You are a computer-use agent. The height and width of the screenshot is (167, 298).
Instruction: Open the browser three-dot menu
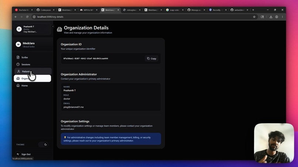[x=282, y=17]
